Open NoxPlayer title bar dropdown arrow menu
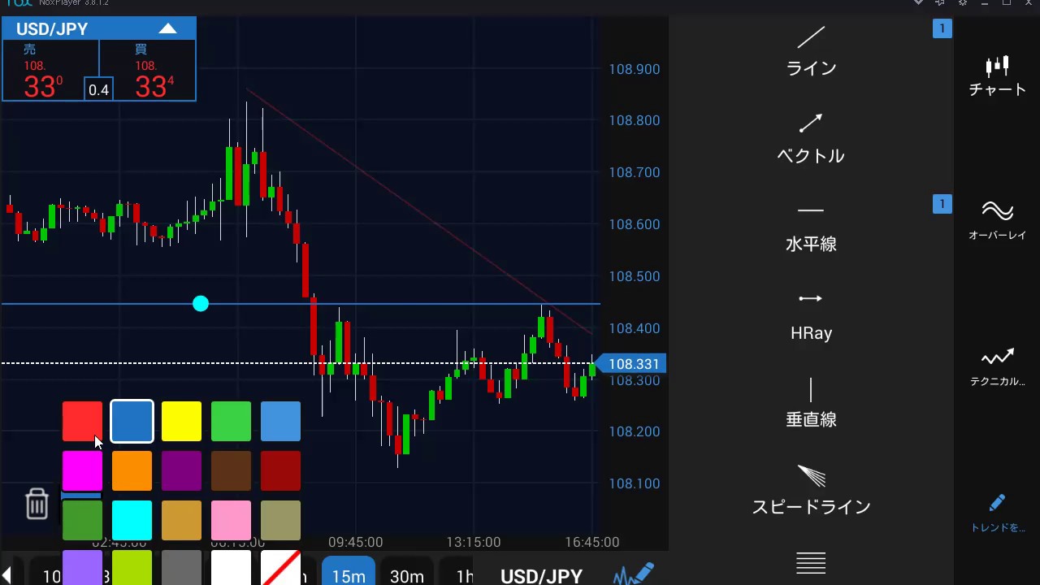This screenshot has height=585, width=1040. (x=918, y=3)
